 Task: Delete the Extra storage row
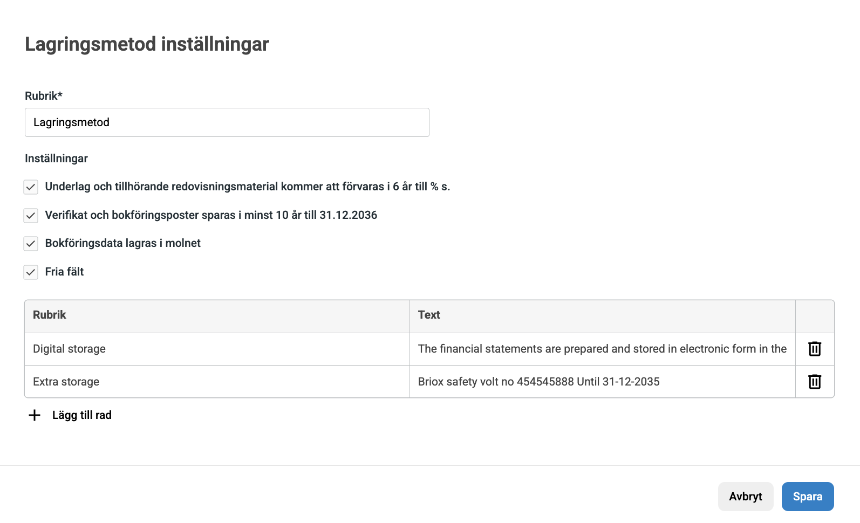pos(815,382)
